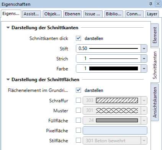Select the vertical Ansichtskanten tab
The image size is (162, 150).
coord(155,102)
